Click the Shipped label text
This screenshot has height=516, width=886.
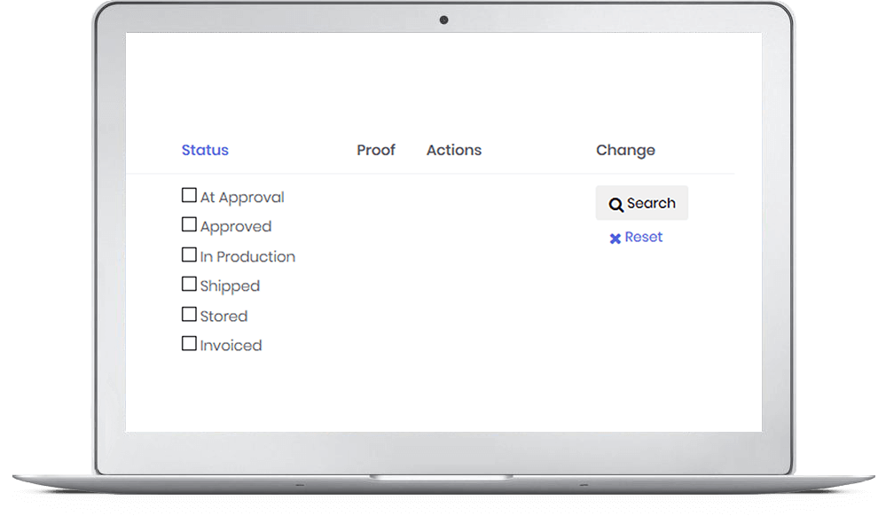click(x=230, y=286)
